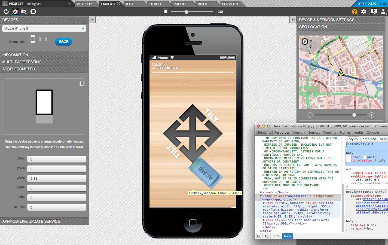The image size is (388, 245).
Task: Collapse the left panel with arrow icon
Action: (92, 20)
